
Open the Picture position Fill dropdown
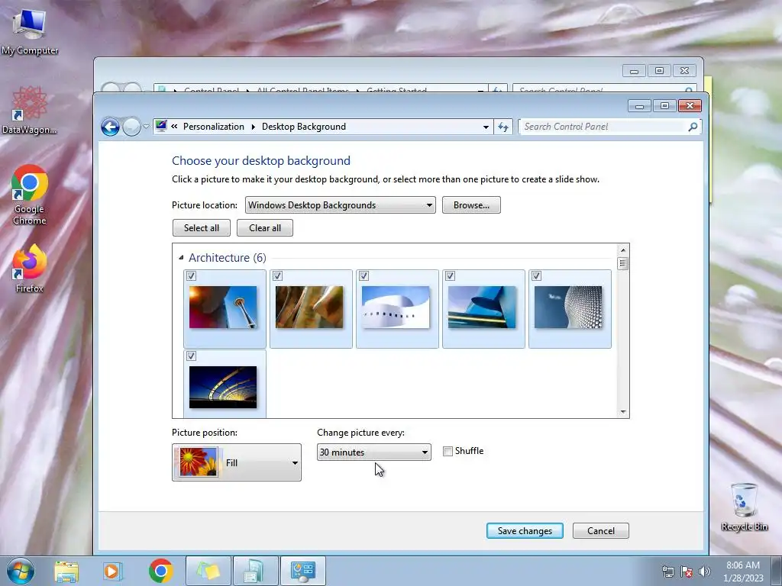(237, 462)
